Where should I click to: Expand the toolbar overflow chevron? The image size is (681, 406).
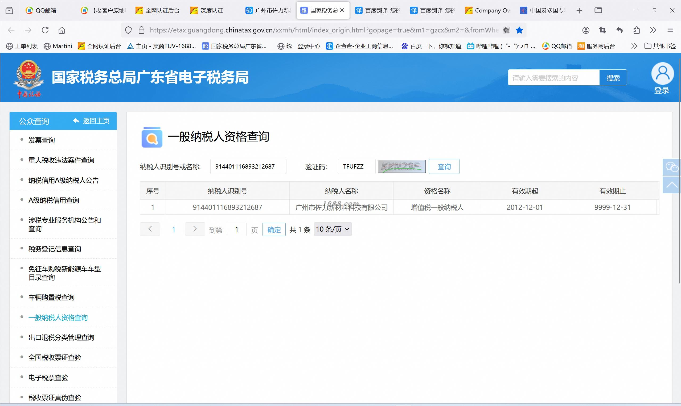[653, 30]
